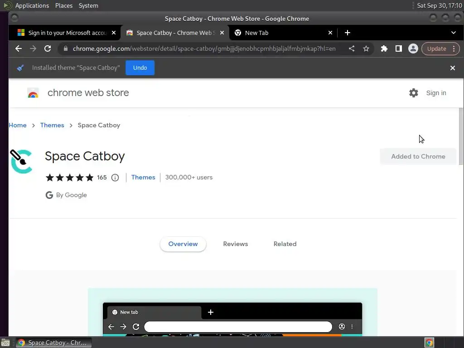Image resolution: width=464 pixels, height=348 pixels.
Task: Go to Home breadcrumb link
Action: (18, 125)
